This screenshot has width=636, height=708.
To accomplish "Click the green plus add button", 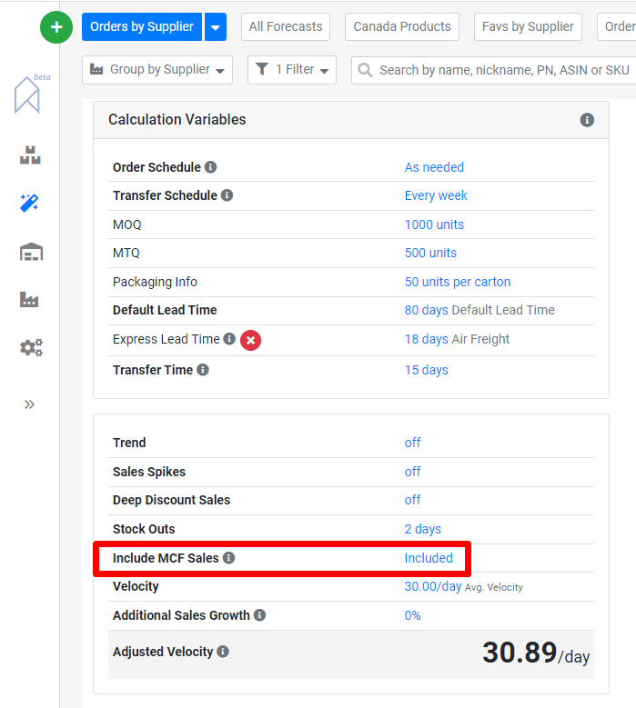I will click(56, 27).
